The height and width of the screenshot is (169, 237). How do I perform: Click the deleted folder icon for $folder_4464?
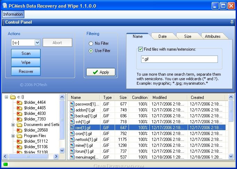[19, 102]
